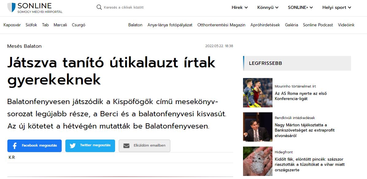Click the Mesés Balaton category link
The width and height of the screenshot is (367, 179).
tap(24, 46)
